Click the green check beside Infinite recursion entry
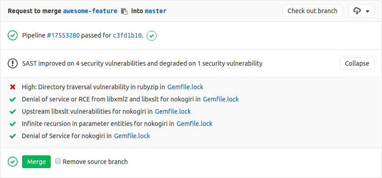The height and width of the screenshot is (178, 382). click(13, 124)
